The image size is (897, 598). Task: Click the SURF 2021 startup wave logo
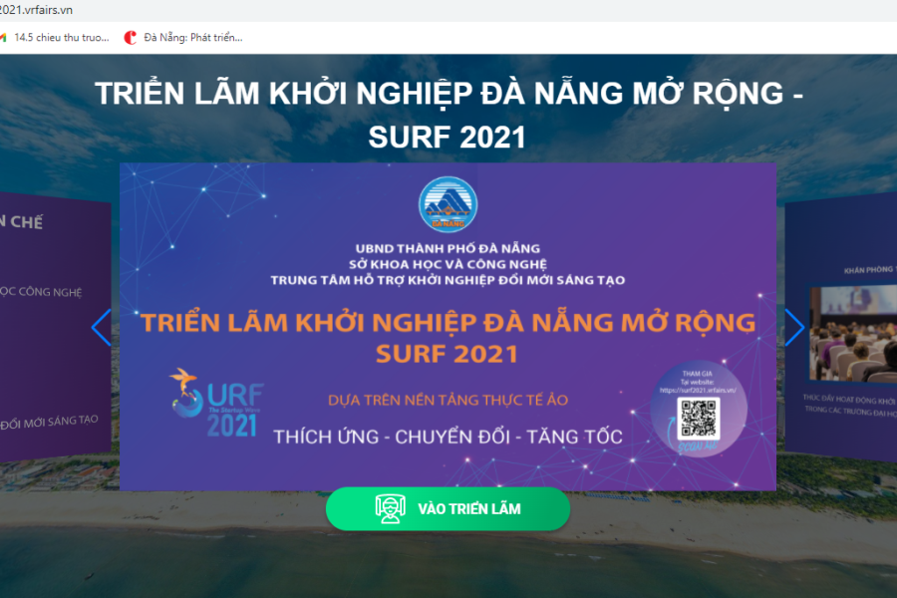216,403
